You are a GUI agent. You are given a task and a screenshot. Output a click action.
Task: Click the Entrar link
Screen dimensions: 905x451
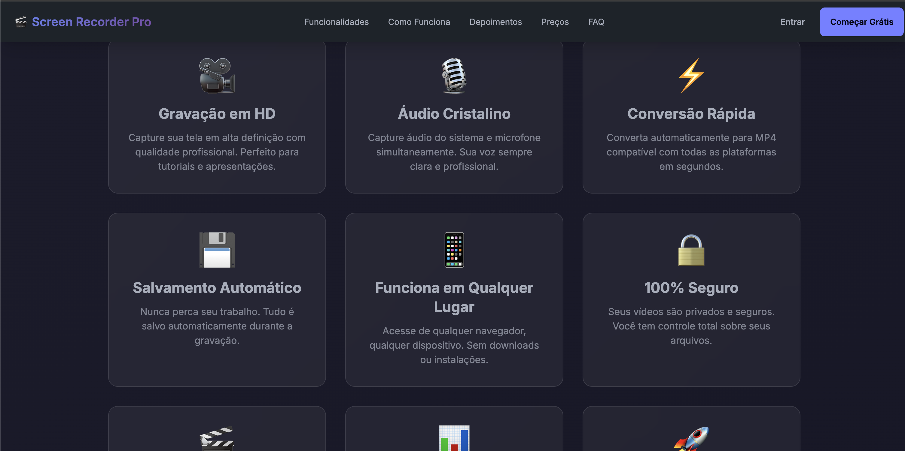point(792,22)
